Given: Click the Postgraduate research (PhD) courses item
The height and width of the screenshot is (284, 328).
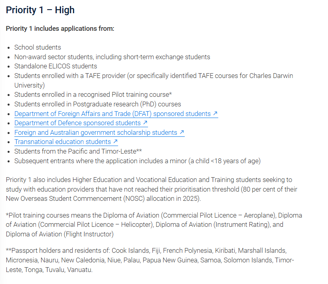Looking at the screenshot, I should [x=97, y=104].
